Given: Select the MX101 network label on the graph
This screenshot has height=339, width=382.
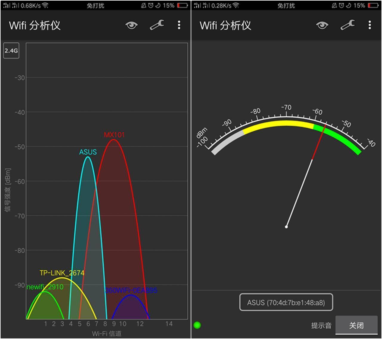Looking at the screenshot, I should click(115, 135).
